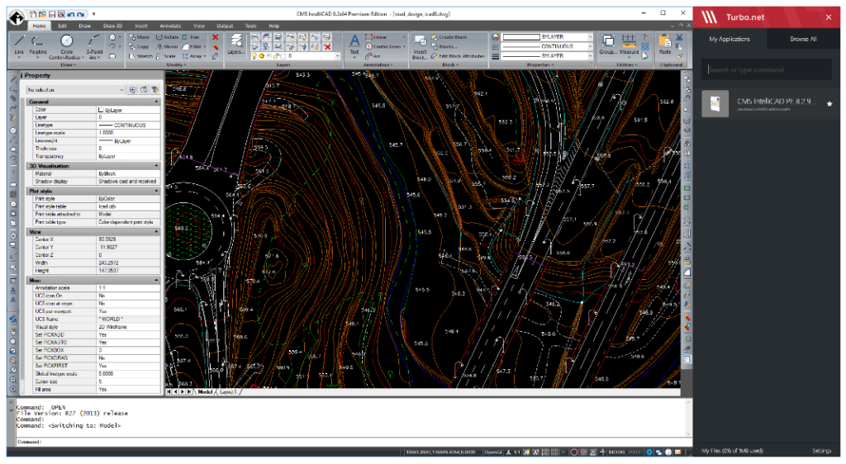Click the Turbo.net search command field
This screenshot has width=846, height=464.
pyautogui.click(x=768, y=70)
